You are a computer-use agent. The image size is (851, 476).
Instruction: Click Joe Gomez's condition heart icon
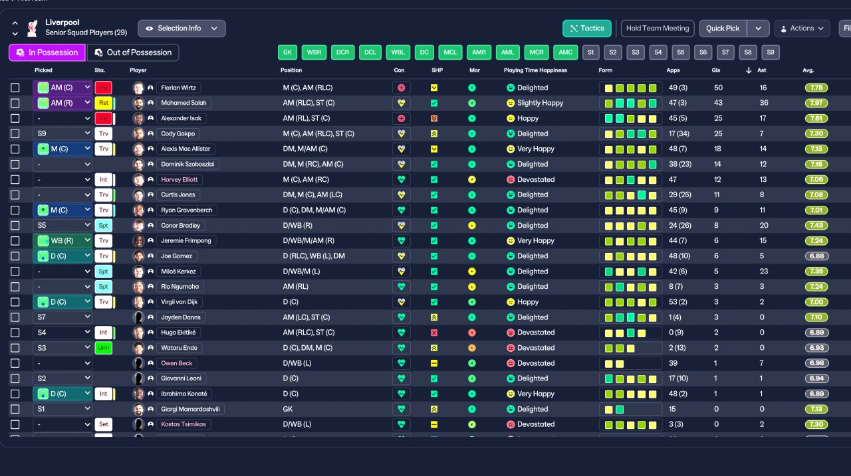click(x=401, y=256)
